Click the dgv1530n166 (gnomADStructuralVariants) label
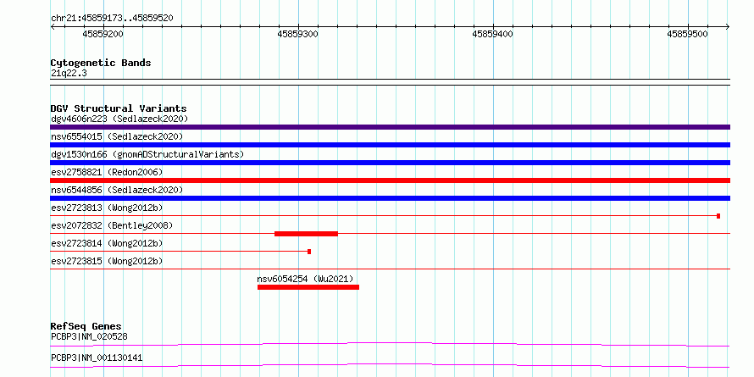754x377 pixels. click(147, 154)
